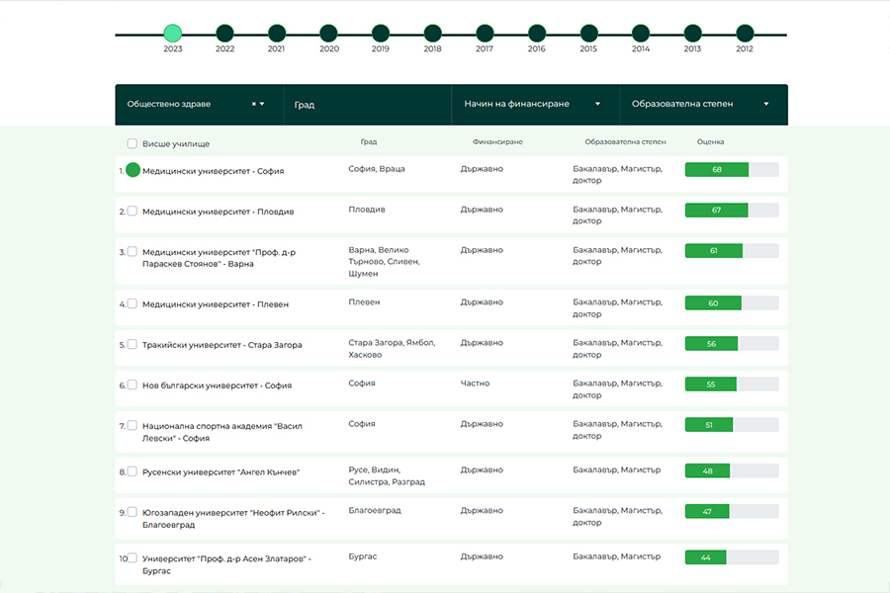Click the Стара Загора, Ямбол, Хасково cell

[392, 349]
